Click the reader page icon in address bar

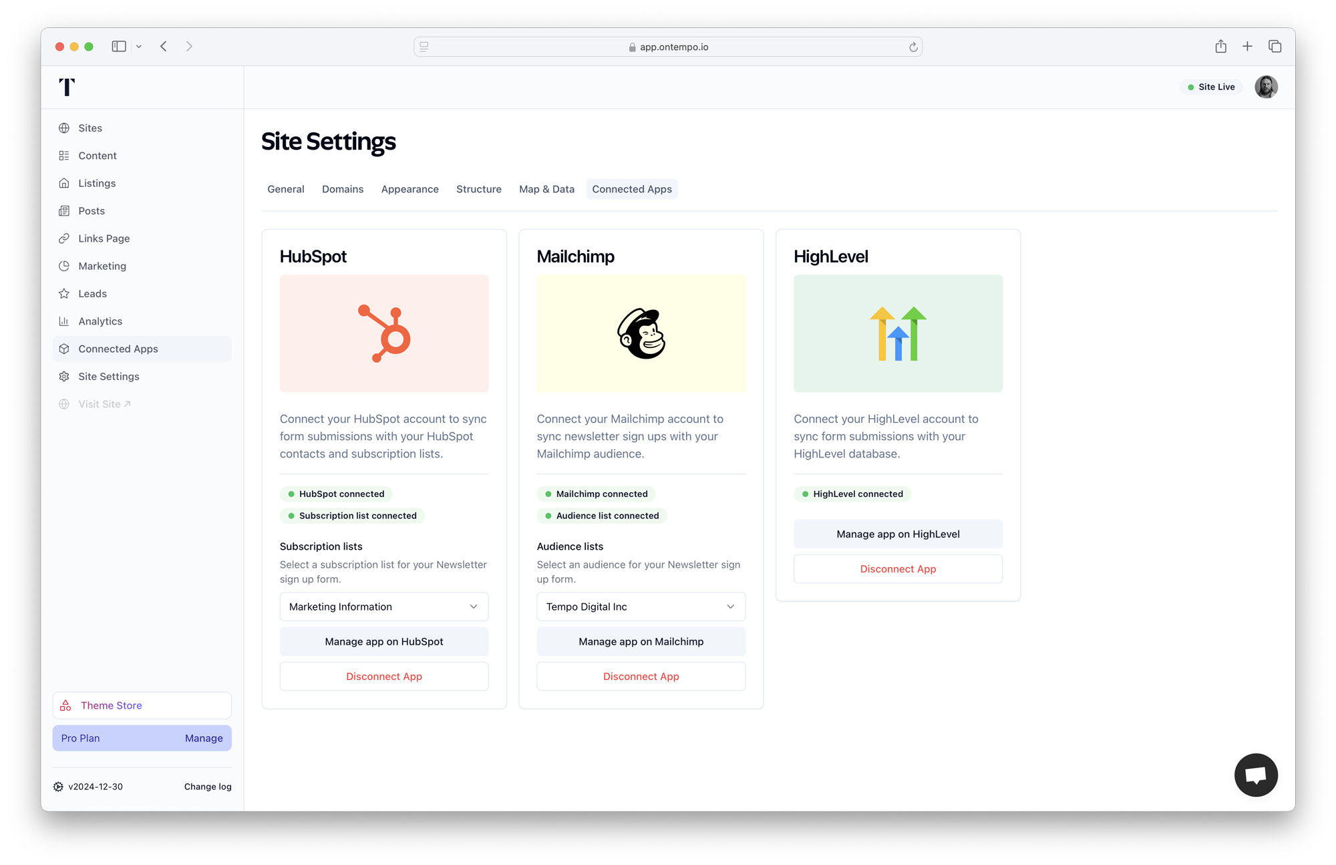pyautogui.click(x=424, y=47)
